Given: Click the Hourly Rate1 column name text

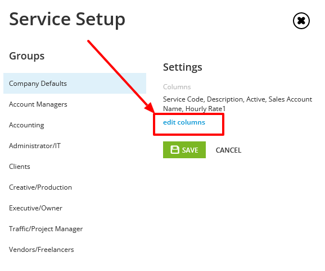Looking at the screenshot, I should pos(205,109).
